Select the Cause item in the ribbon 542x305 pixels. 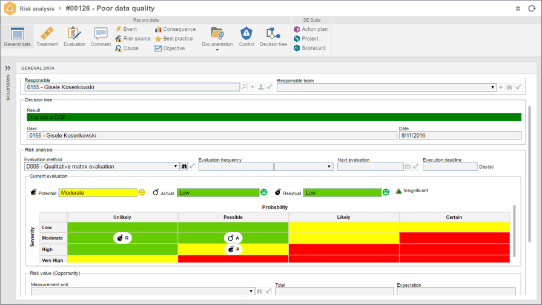(127, 48)
